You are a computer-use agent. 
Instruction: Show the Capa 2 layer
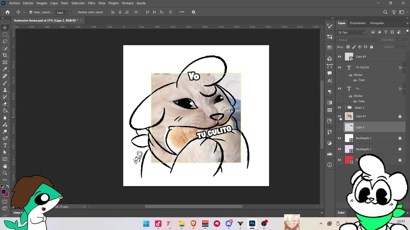(340, 127)
